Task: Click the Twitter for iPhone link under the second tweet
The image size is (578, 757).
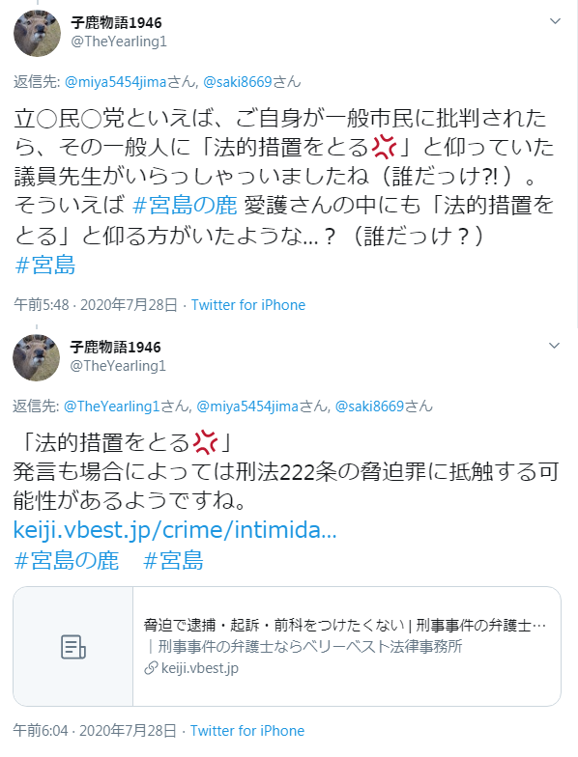Action: pyautogui.click(x=247, y=731)
